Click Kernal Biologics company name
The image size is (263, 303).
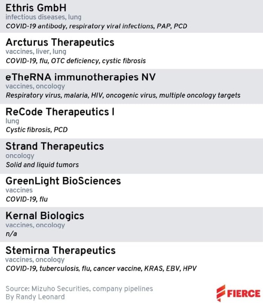click(45, 216)
